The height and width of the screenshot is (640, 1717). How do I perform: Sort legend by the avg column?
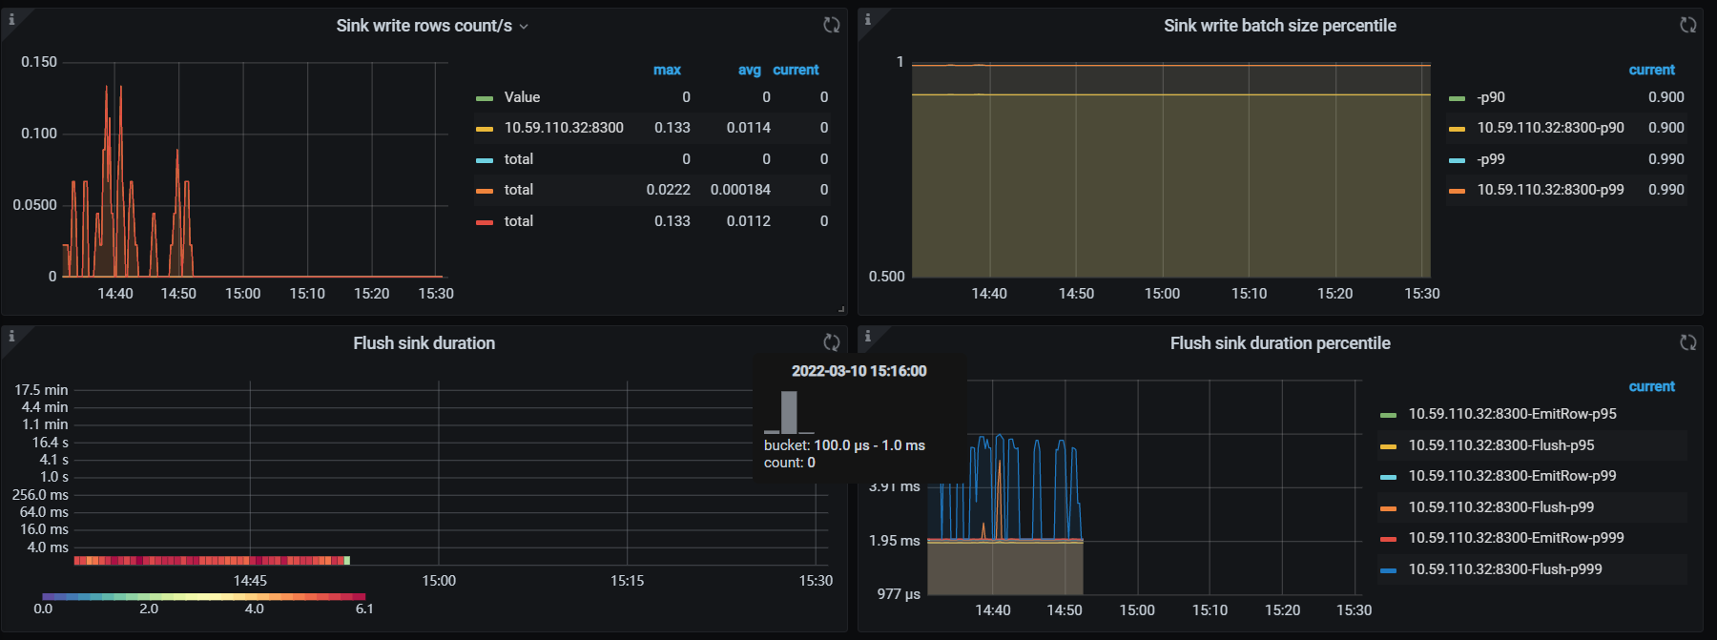pos(749,70)
